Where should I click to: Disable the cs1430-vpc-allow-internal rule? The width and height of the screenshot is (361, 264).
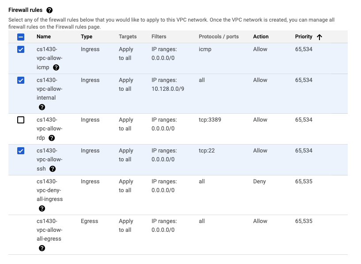[20, 80]
